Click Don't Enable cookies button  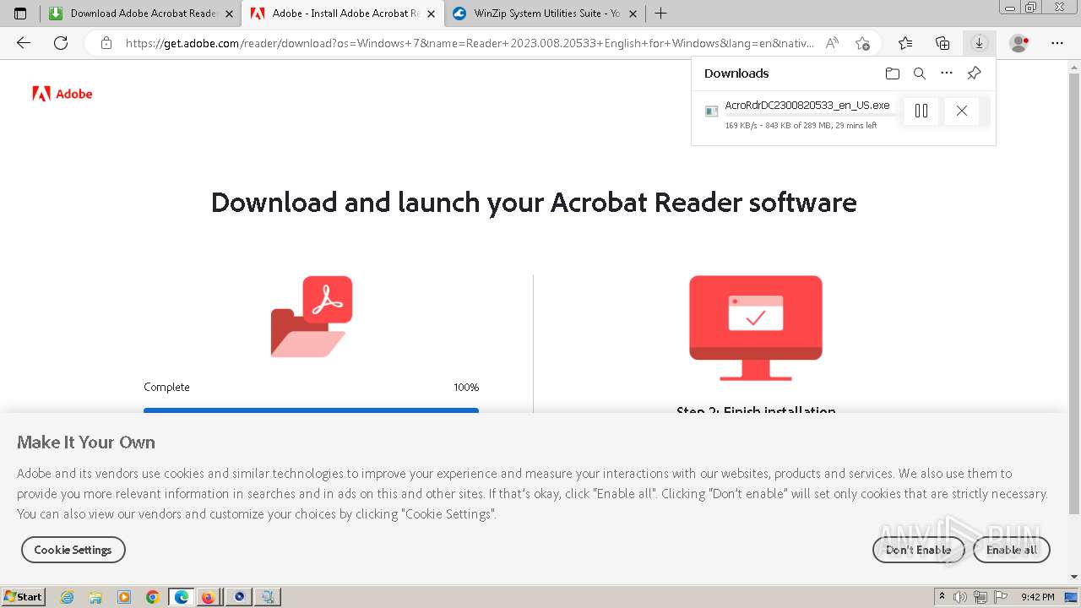coord(918,550)
